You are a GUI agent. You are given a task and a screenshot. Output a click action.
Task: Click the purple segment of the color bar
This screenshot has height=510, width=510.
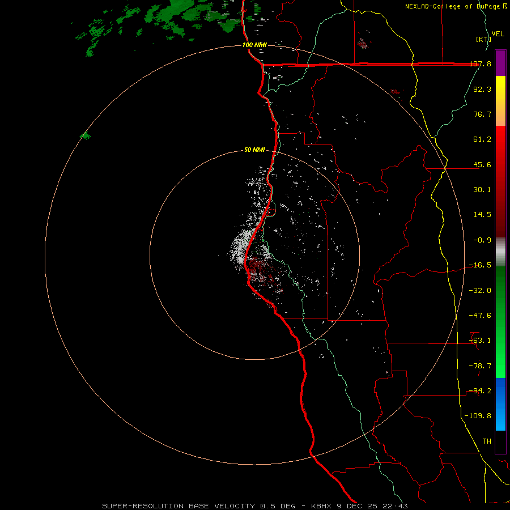tap(500, 63)
